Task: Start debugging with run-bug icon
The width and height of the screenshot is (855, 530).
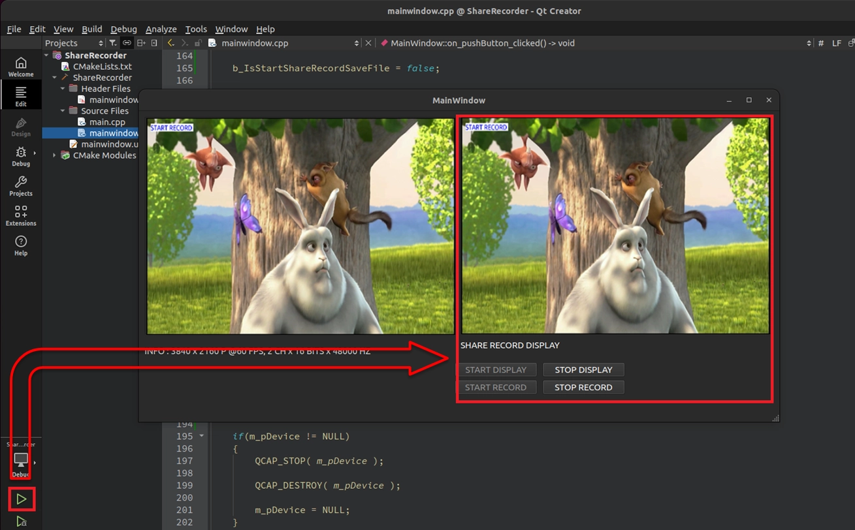Action: pyautogui.click(x=22, y=522)
